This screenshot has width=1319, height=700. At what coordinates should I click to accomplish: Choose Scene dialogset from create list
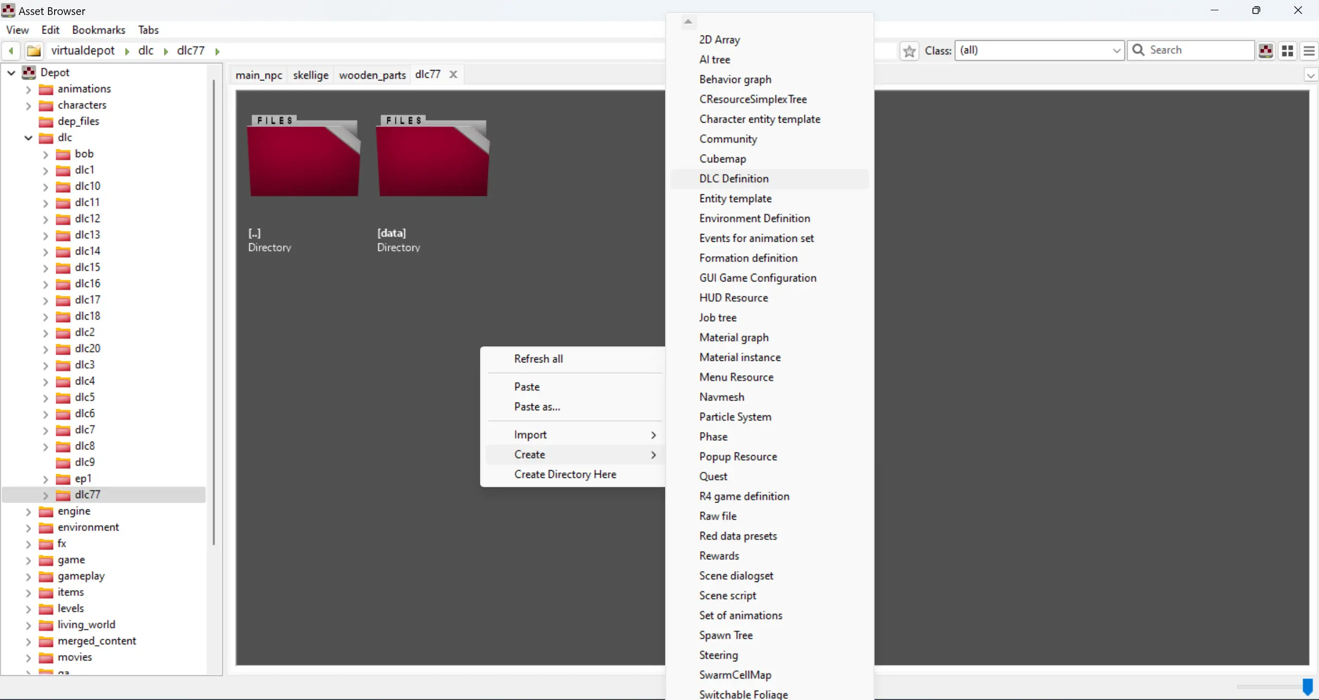tap(769, 576)
